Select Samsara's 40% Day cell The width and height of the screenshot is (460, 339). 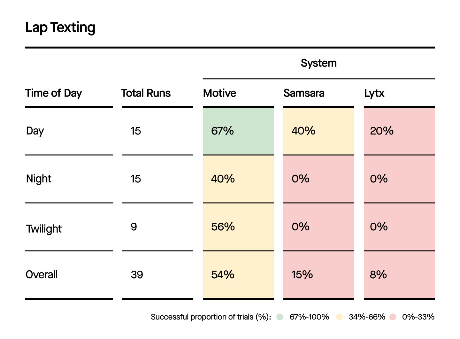319,131
